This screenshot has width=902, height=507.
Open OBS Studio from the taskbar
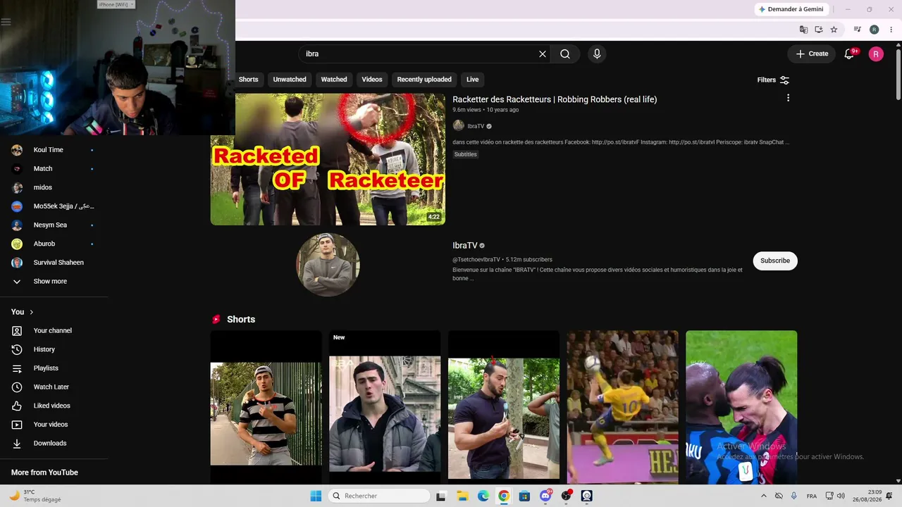[566, 496]
